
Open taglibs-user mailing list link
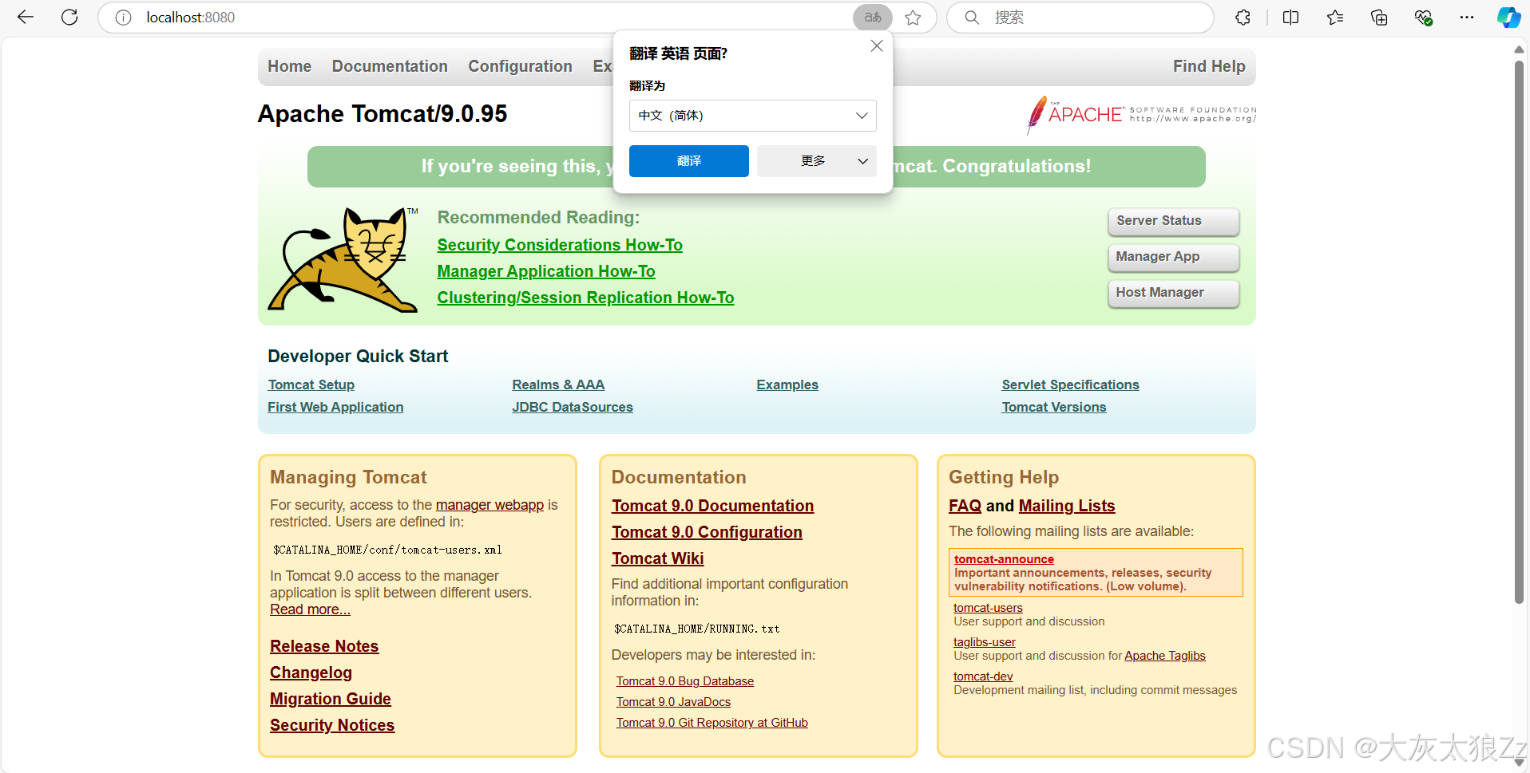(x=985, y=642)
